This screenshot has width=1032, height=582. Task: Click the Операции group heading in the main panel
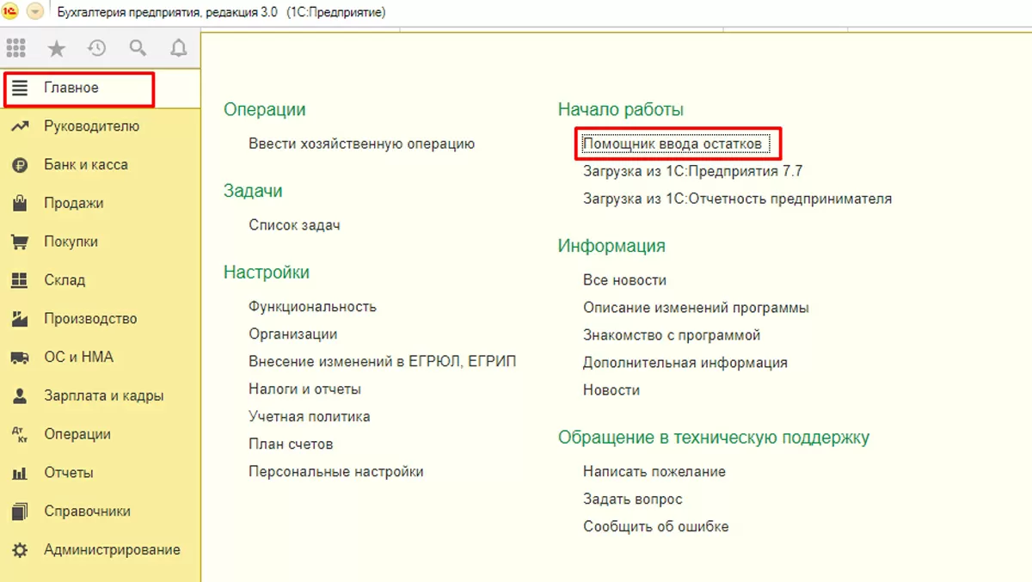pyautogui.click(x=265, y=110)
